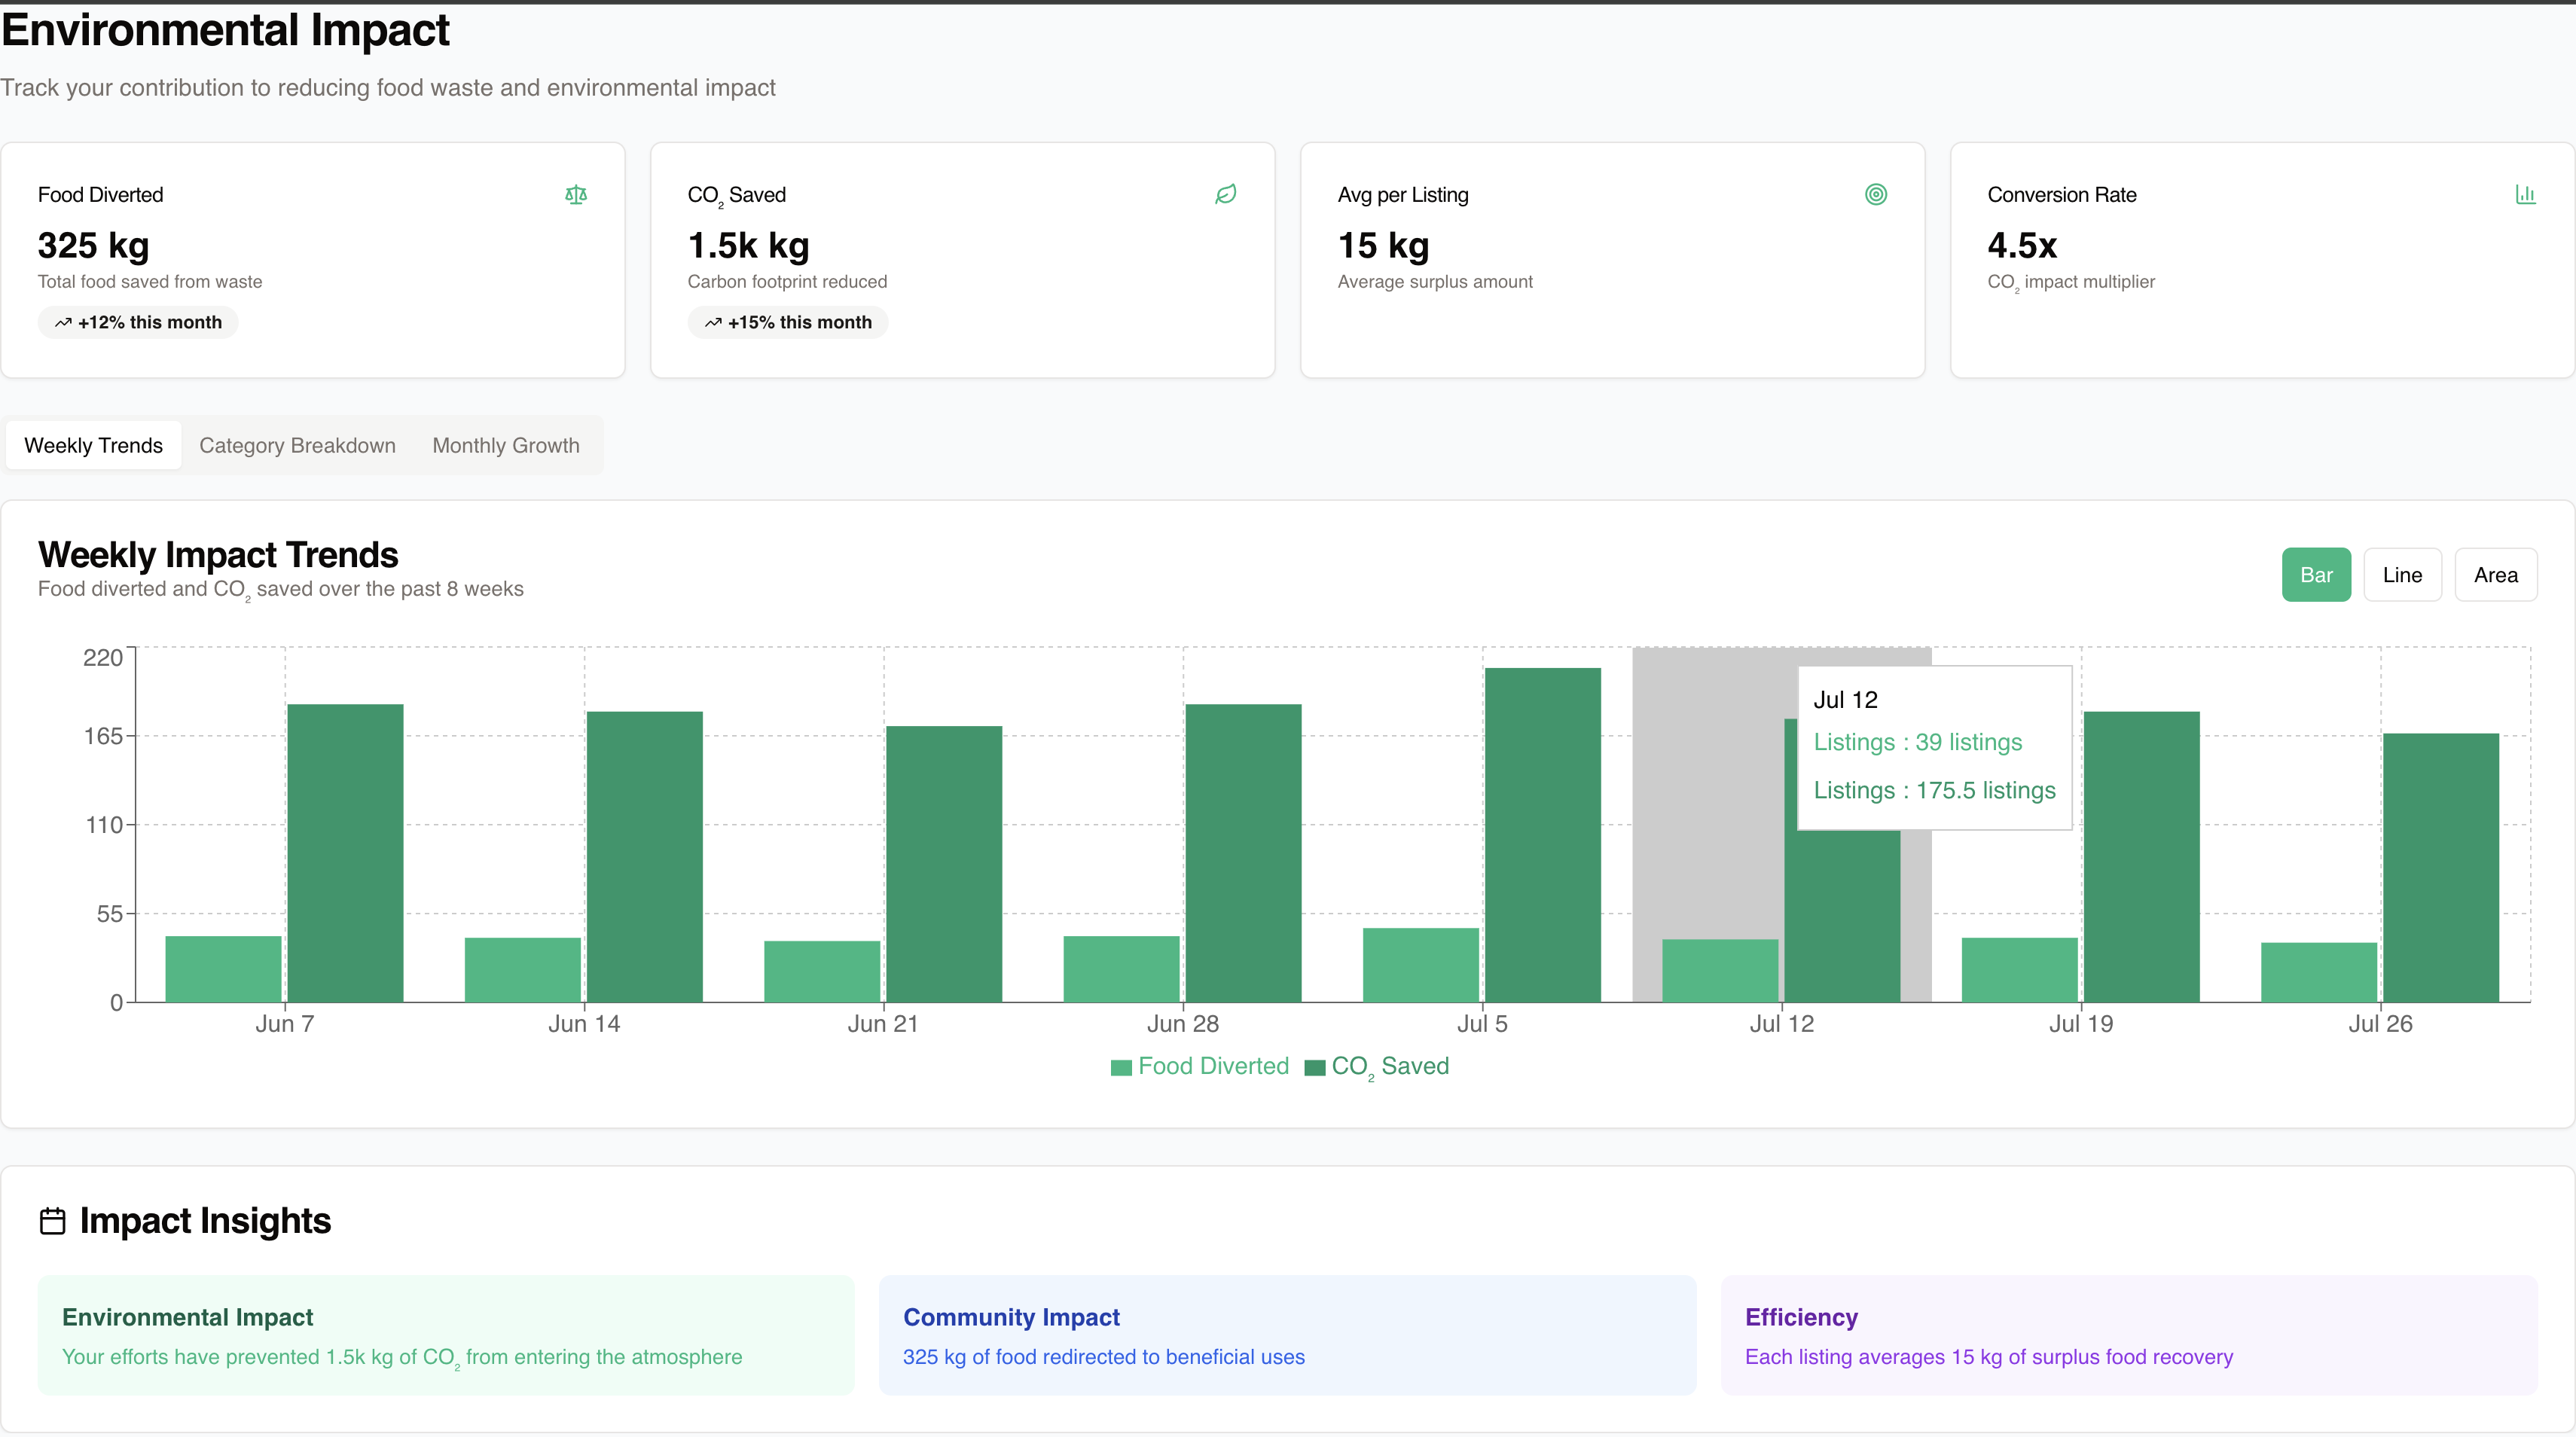The image size is (2576, 1437).
Task: Click the Environmental Impact insight card
Action: tap(446, 1334)
